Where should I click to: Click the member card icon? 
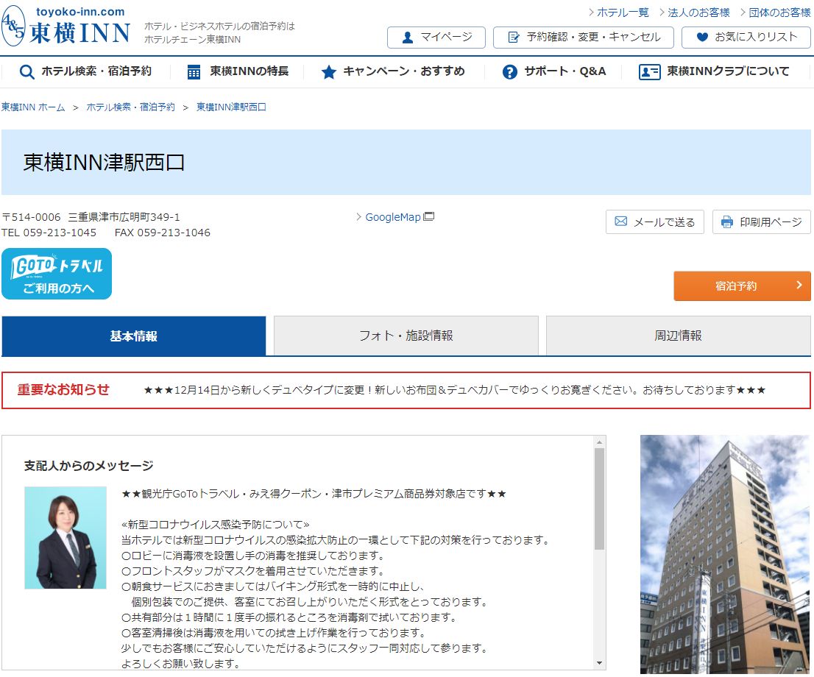[x=649, y=71]
